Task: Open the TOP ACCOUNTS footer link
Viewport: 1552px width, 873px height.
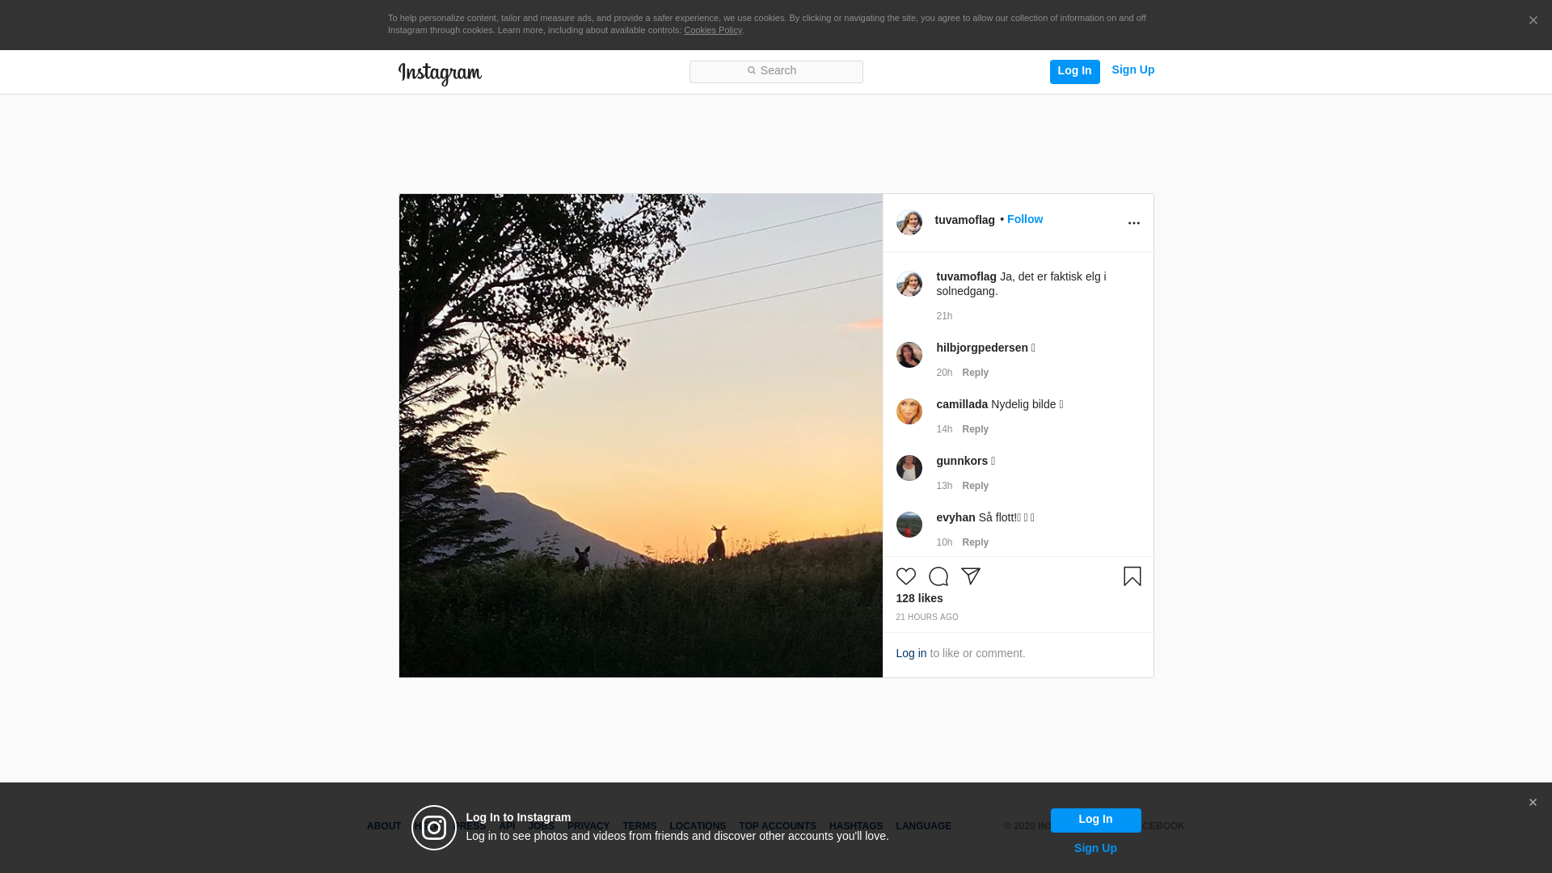Action: click(x=778, y=826)
